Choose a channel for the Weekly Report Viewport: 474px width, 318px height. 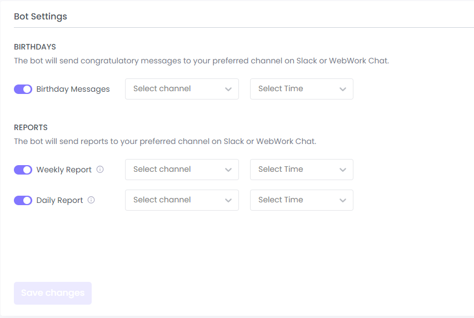(x=182, y=170)
